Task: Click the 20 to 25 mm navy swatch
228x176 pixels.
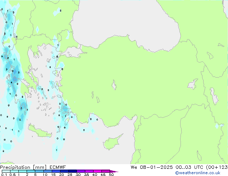Action: pos(65,171)
